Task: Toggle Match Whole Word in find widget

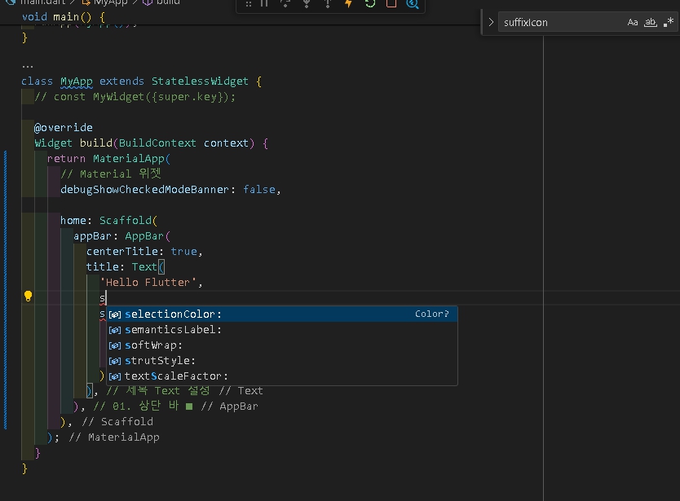Action: pos(650,22)
